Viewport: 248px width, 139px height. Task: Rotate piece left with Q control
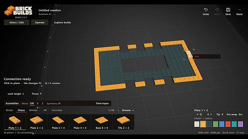[199, 114]
